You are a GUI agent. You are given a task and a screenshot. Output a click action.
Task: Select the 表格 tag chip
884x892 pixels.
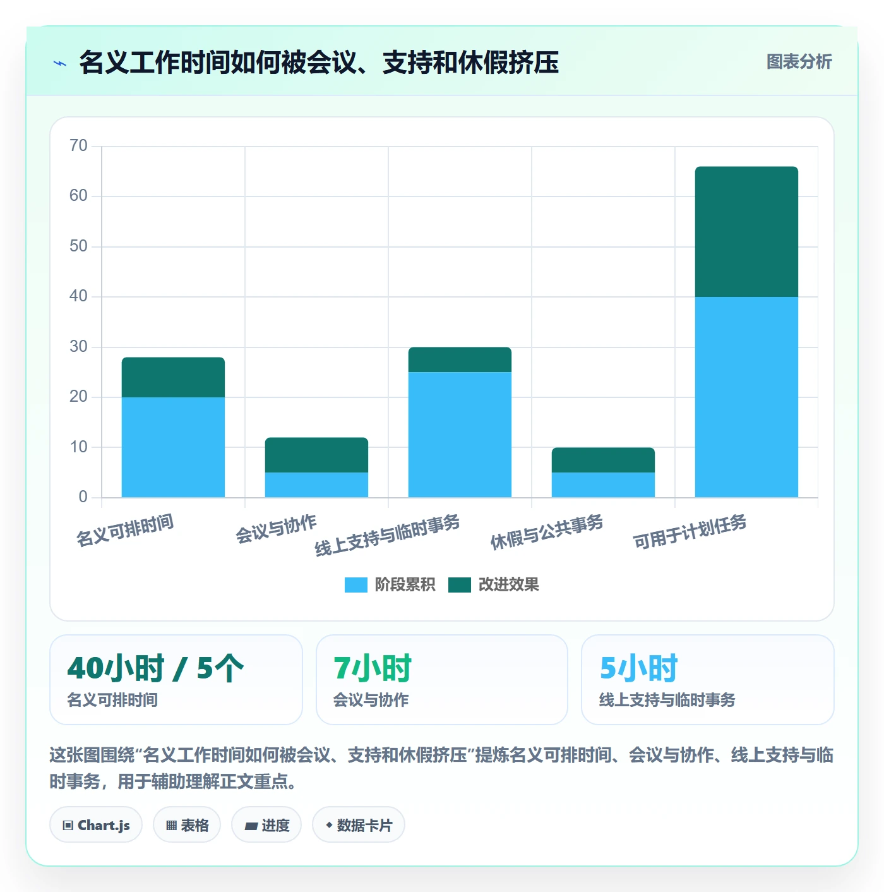pos(187,825)
